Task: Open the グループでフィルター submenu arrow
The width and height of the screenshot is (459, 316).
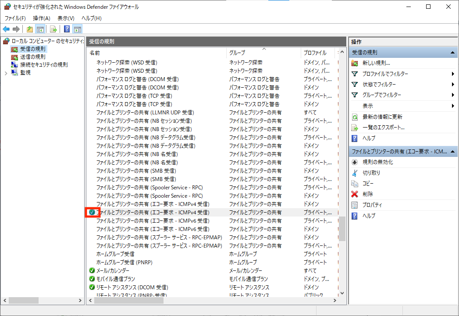Action: [453, 95]
